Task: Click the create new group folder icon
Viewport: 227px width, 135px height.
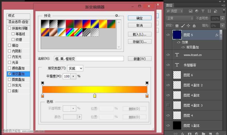Action: click(x=203, y=133)
